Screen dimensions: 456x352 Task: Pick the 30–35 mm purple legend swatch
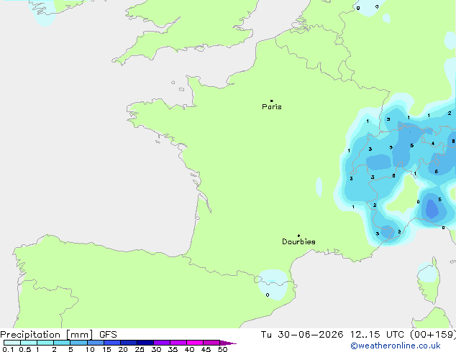coord(162,343)
